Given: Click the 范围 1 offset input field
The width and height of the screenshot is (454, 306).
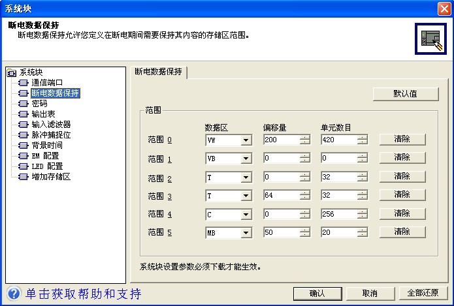Looking at the screenshot, I should pyautogui.click(x=281, y=159).
